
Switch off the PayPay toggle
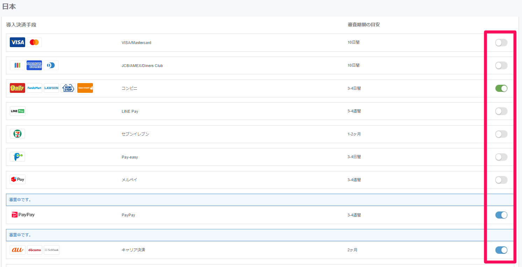point(501,215)
